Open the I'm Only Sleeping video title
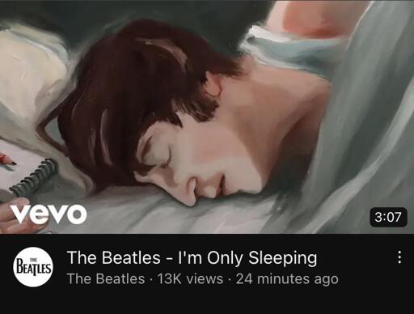414x314 pixels. (x=192, y=257)
